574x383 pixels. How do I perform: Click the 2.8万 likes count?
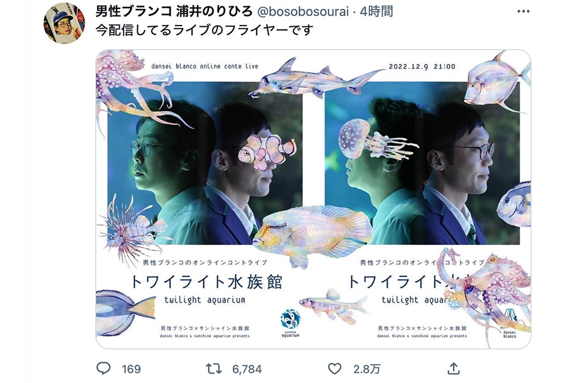tap(367, 369)
